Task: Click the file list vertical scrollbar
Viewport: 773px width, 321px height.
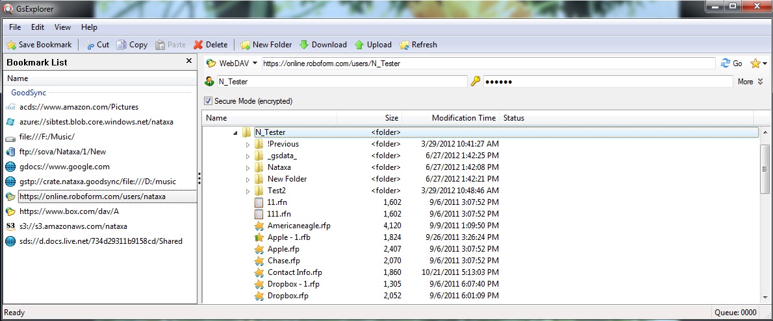Action: point(765,169)
